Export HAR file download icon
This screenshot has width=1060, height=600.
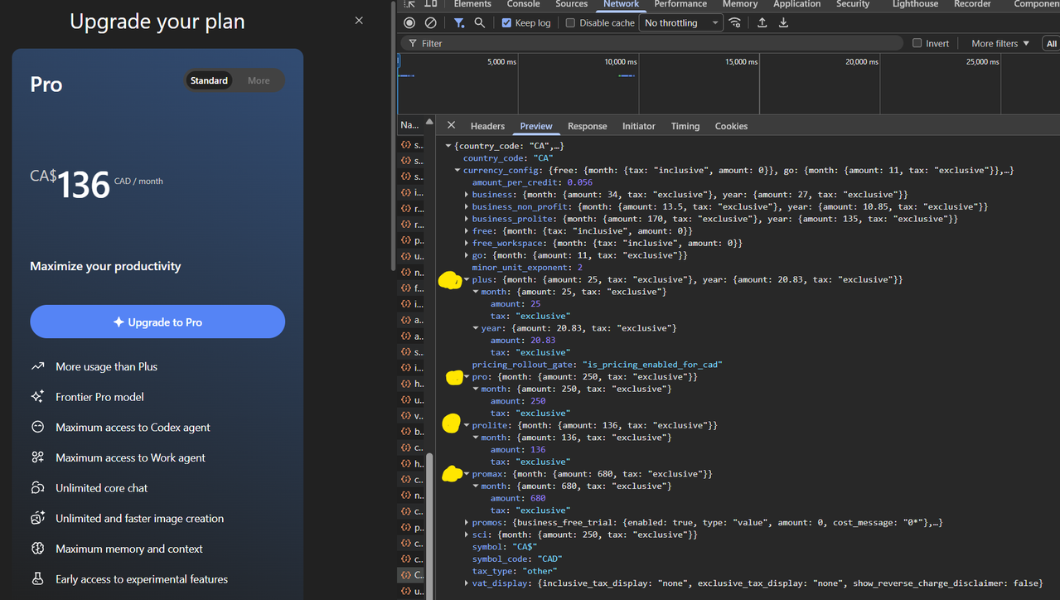pyautogui.click(x=783, y=23)
